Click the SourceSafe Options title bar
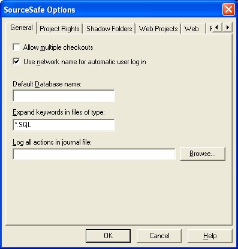Screen dimensions: 238x249 coord(112,10)
